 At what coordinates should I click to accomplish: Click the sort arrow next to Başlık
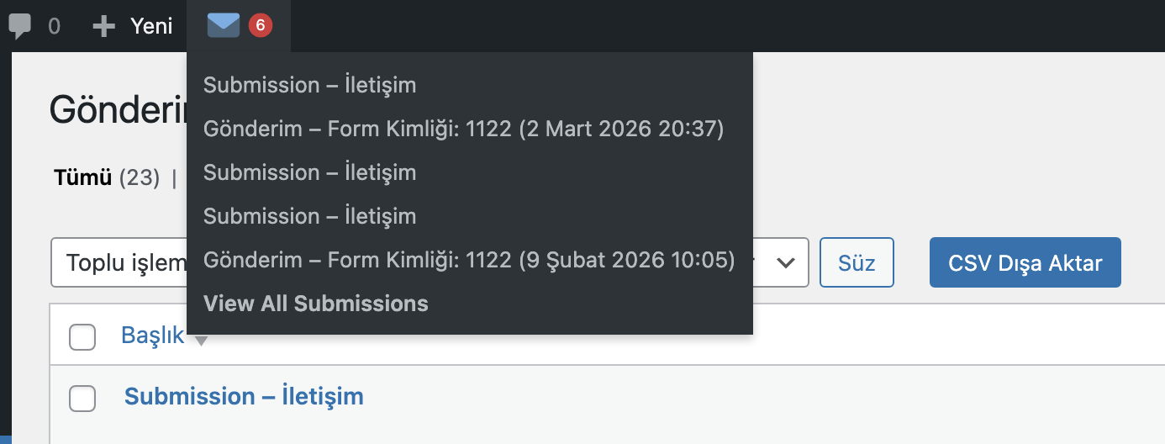pyautogui.click(x=201, y=341)
